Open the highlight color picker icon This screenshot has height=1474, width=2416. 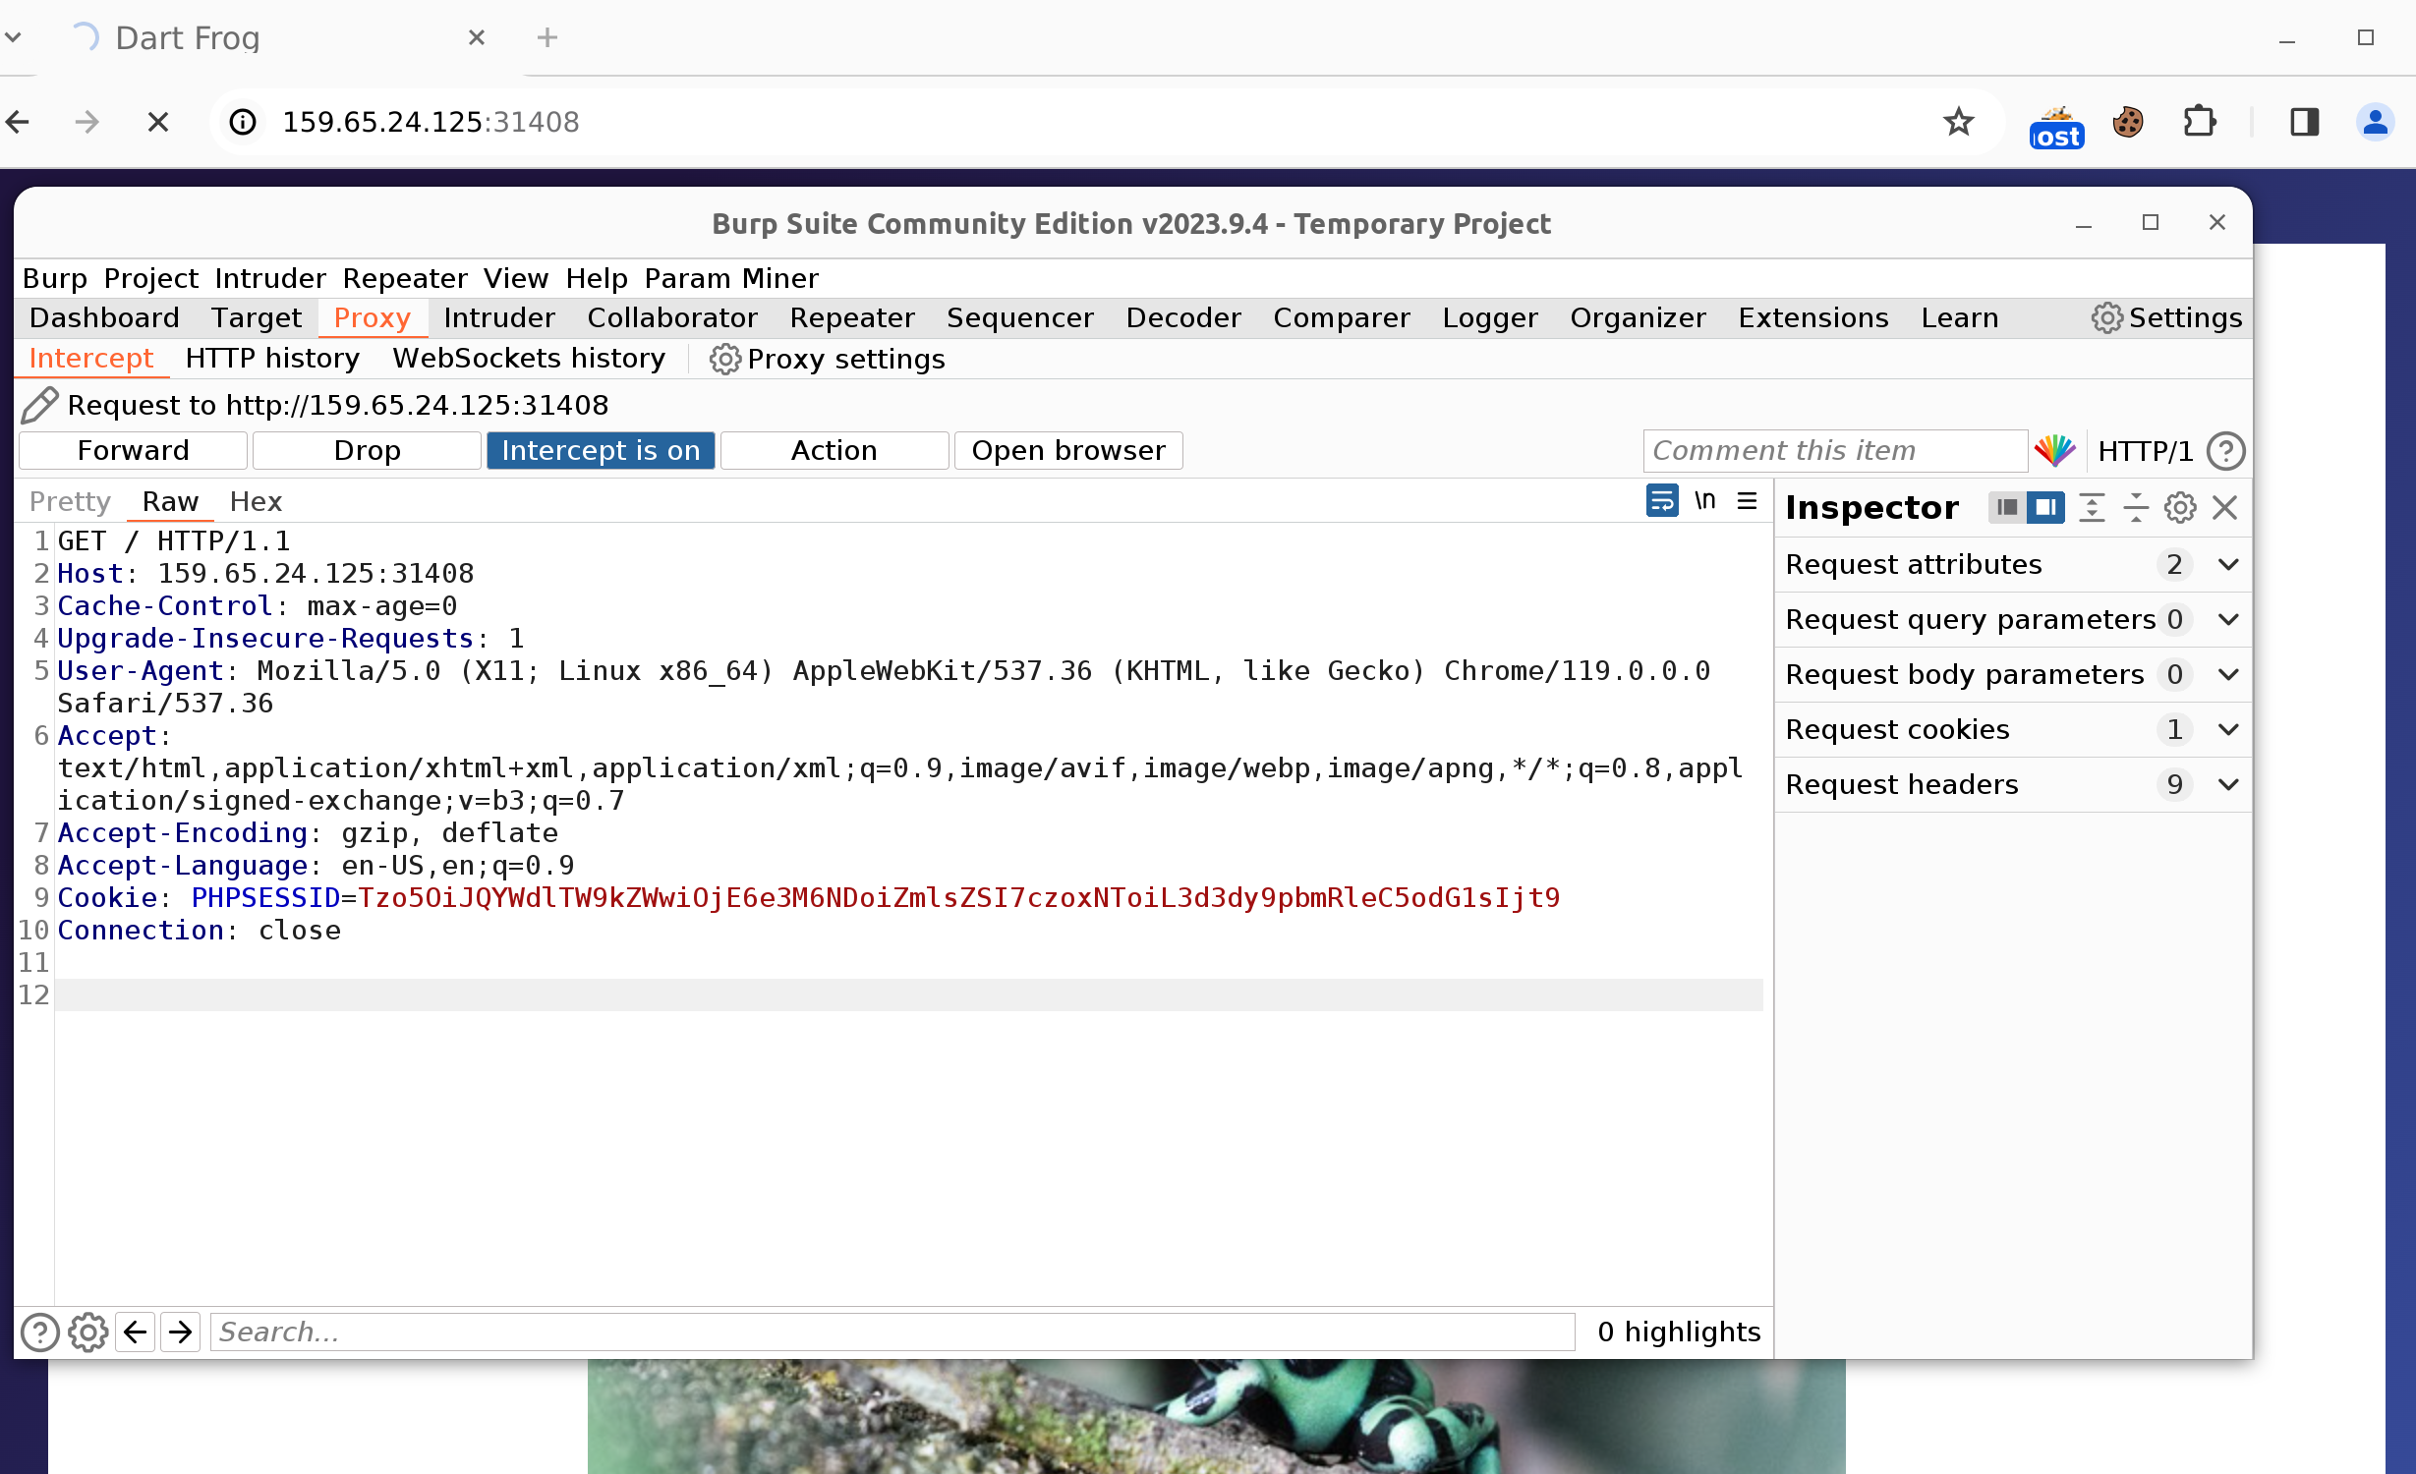pos(2054,451)
